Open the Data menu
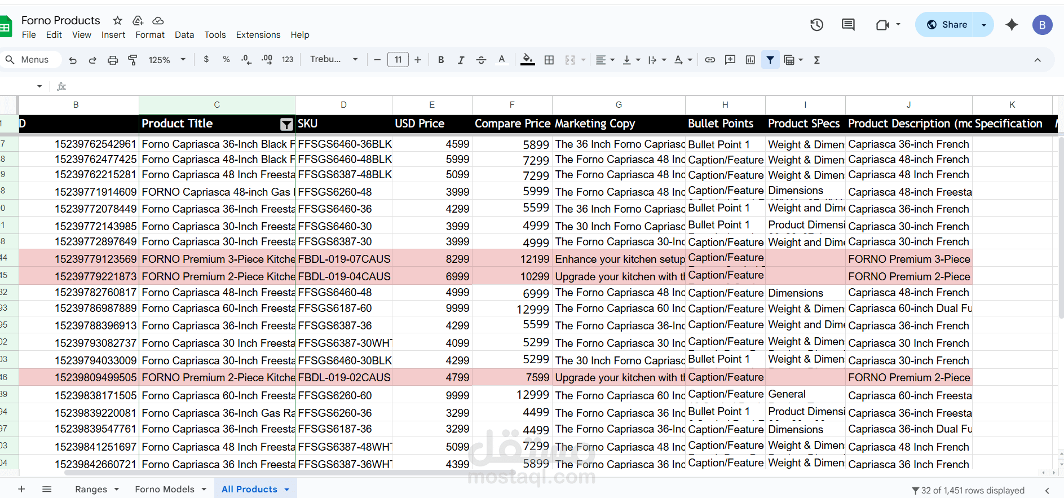Viewport: 1064px width, 498px height. (x=184, y=35)
